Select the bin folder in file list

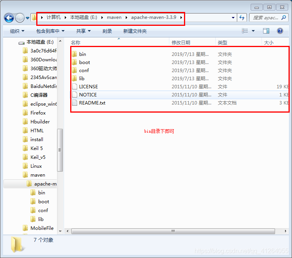82,54
